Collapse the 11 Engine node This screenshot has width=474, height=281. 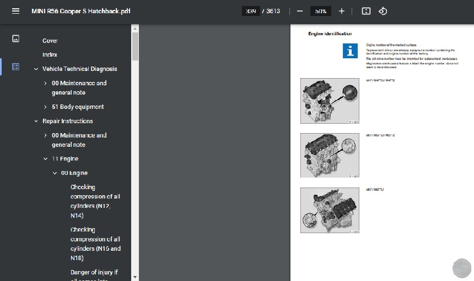click(x=45, y=159)
